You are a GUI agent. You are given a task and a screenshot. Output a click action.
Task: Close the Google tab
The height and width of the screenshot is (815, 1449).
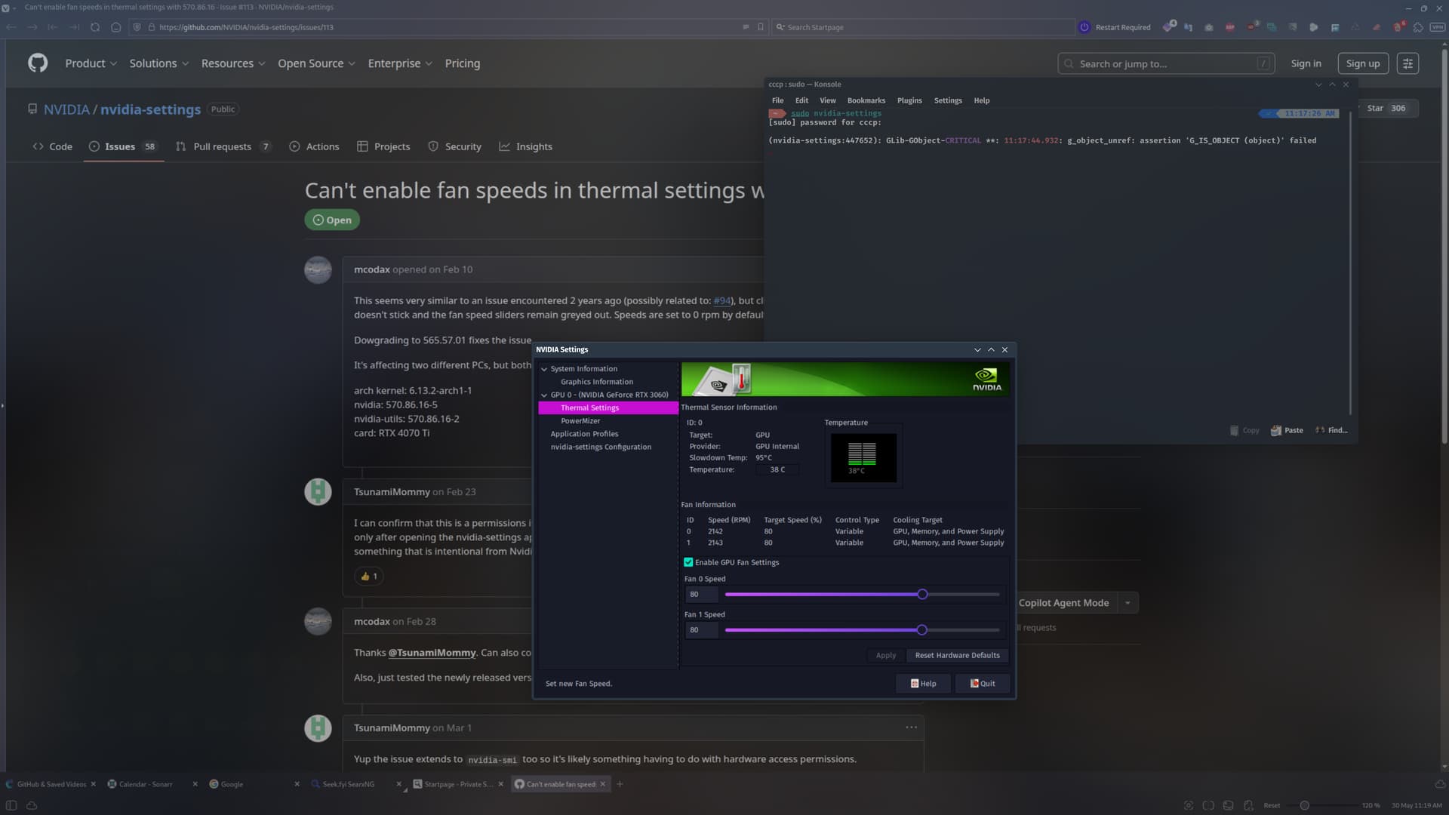pyautogui.click(x=297, y=784)
